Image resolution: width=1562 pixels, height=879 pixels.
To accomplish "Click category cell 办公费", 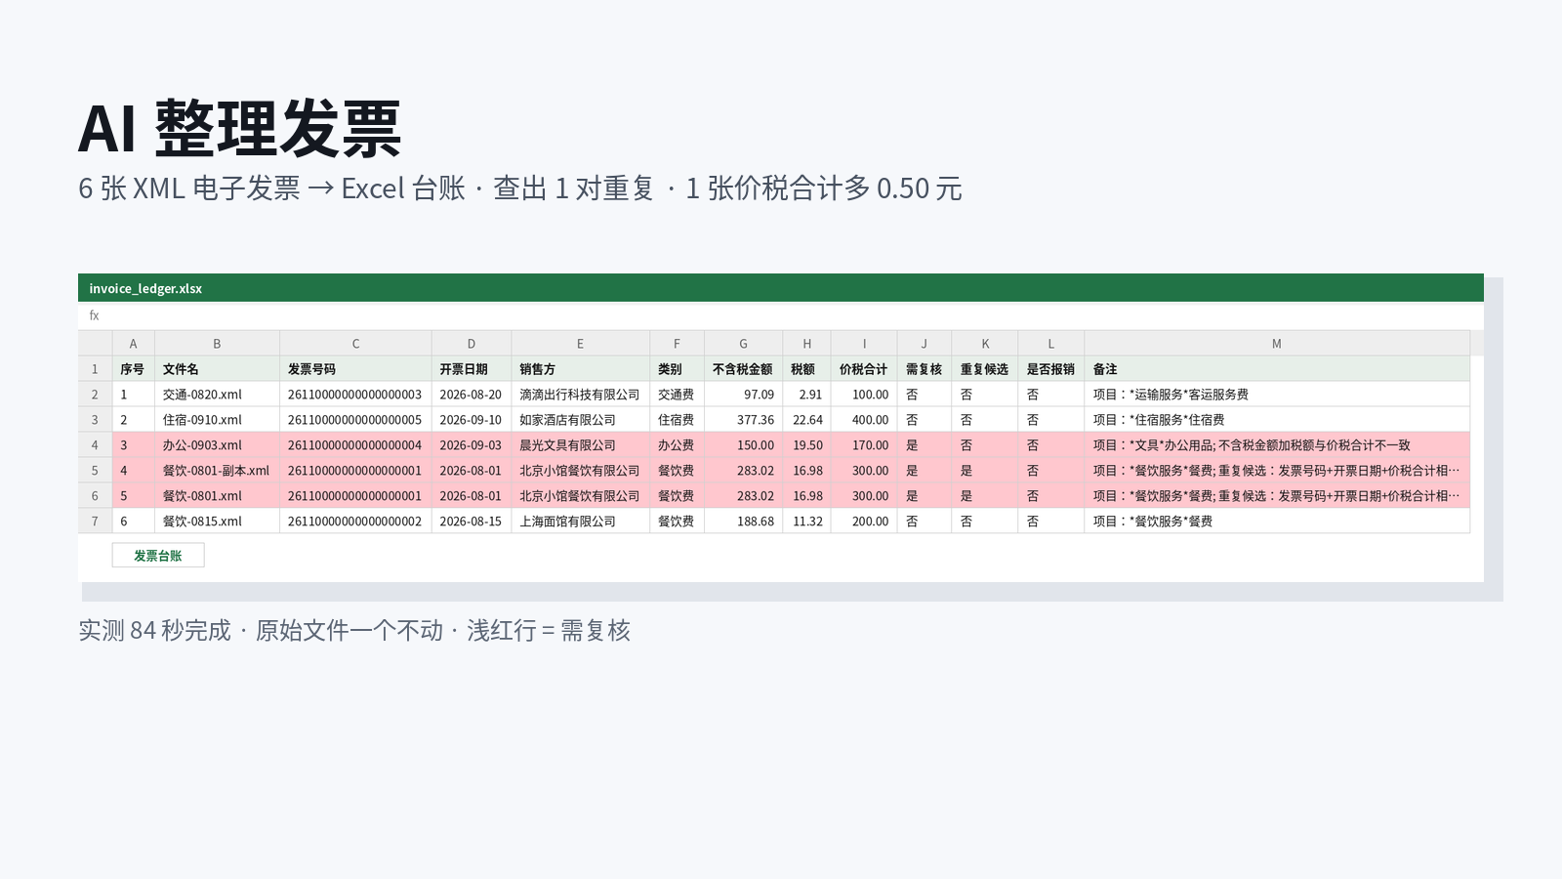I will coord(678,445).
